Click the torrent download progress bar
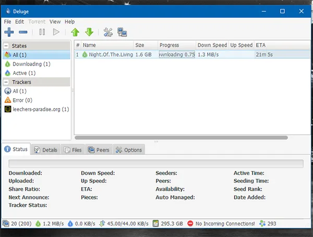The height and width of the screenshot is (237, 313). click(176, 55)
